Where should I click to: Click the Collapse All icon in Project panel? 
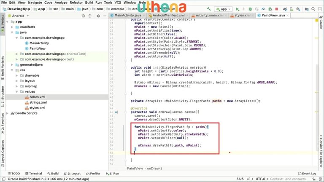coord(90,16)
